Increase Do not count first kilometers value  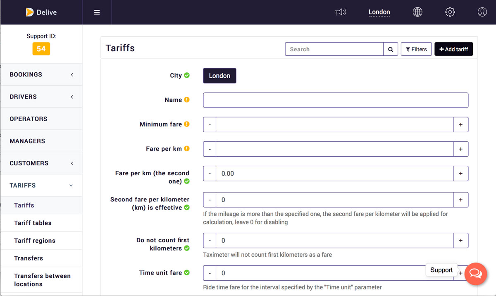(460, 241)
